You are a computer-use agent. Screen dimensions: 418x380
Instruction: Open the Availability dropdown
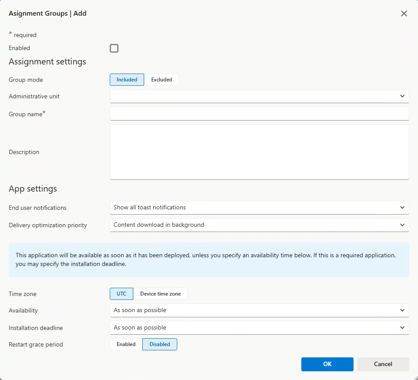pyautogui.click(x=260, y=310)
